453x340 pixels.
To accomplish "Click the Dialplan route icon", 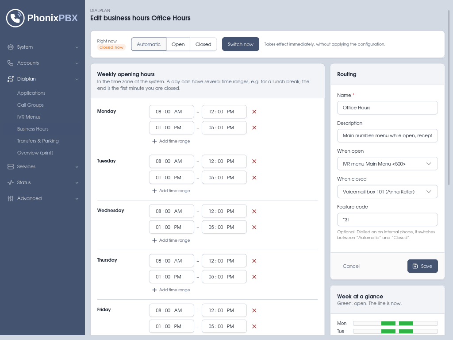I will 11,79.
